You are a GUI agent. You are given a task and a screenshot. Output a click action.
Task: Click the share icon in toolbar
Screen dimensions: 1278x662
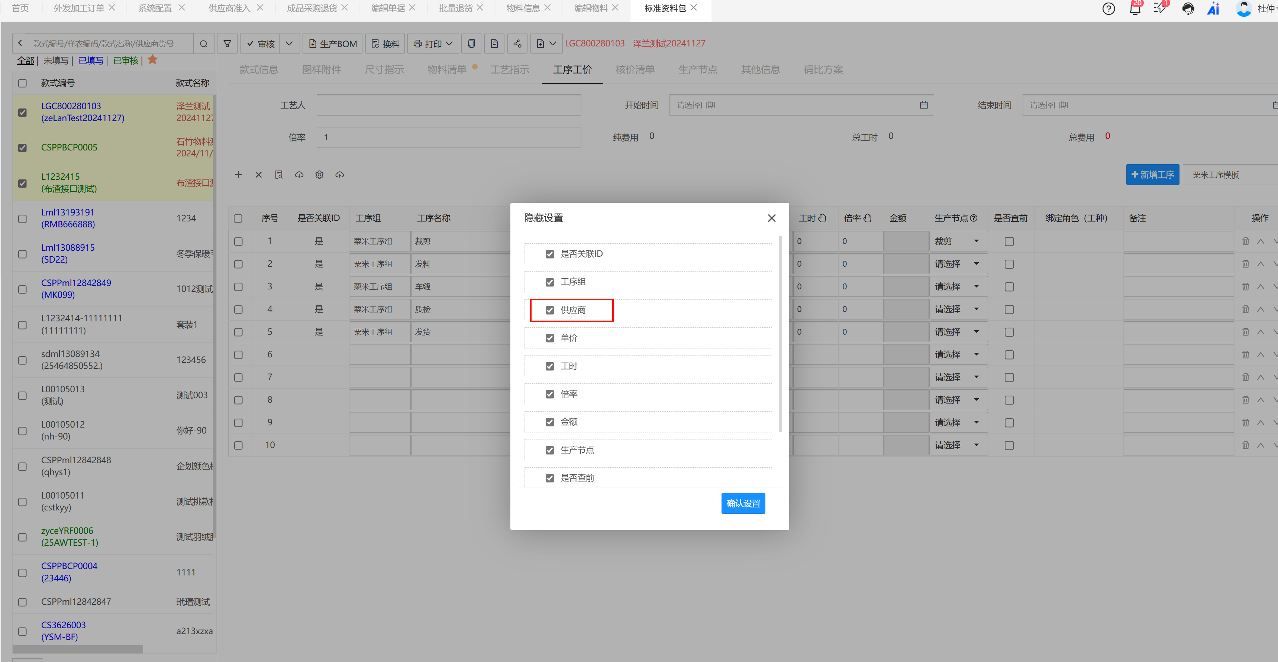pos(517,43)
